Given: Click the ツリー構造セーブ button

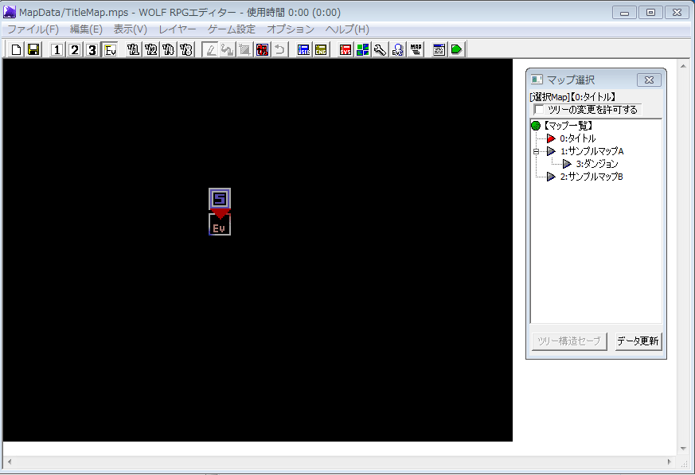Looking at the screenshot, I should (x=569, y=341).
